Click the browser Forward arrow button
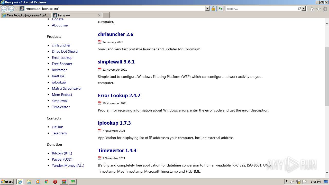Screen dimensions: 329x185 pyautogui.click(x=11, y=9)
